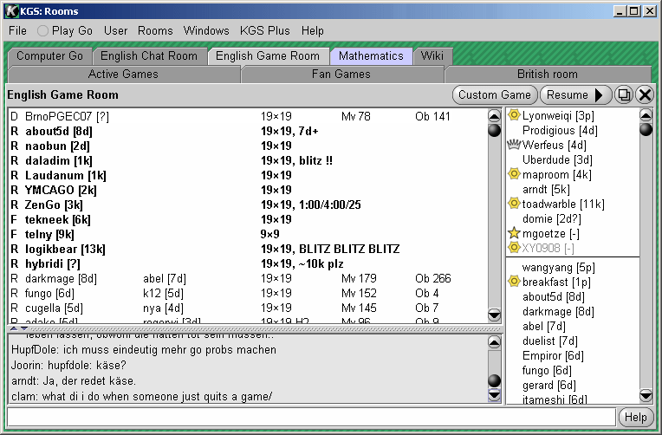The image size is (662, 435).
Task: Click the badge icon next to toadwarble
Action: pyautogui.click(x=513, y=204)
